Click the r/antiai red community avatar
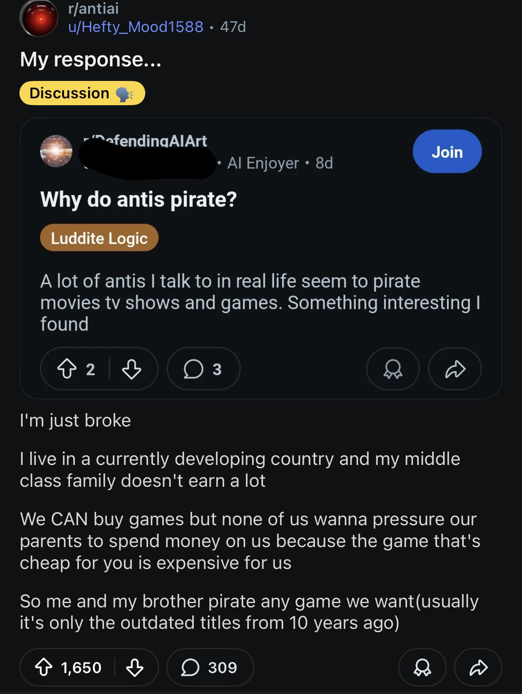522x694 pixels. (39, 18)
